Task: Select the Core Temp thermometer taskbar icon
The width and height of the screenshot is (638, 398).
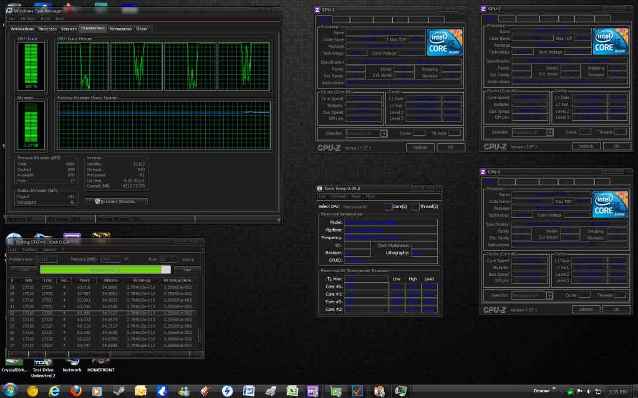Action: point(379,391)
